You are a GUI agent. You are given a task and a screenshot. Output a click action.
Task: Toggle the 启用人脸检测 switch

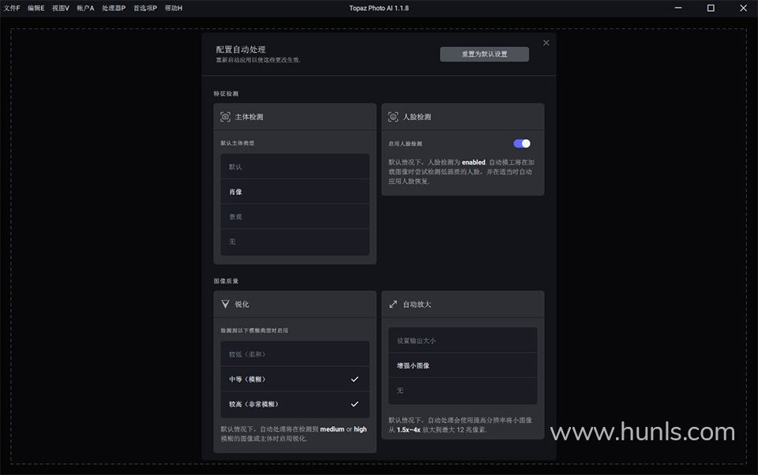coord(522,144)
